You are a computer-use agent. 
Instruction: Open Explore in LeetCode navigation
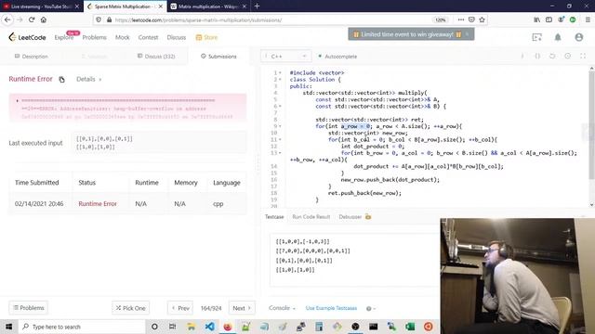point(64,37)
